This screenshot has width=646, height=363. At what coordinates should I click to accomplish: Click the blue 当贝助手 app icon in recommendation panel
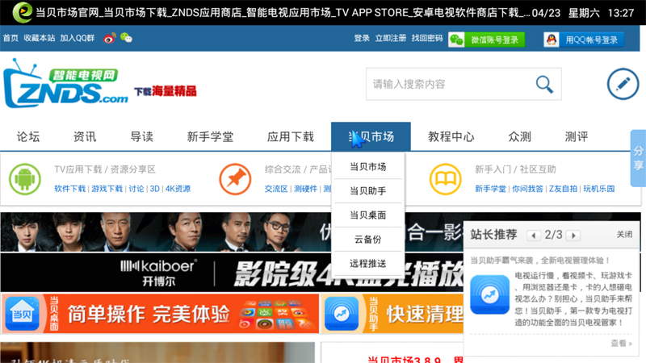pyautogui.click(x=490, y=294)
